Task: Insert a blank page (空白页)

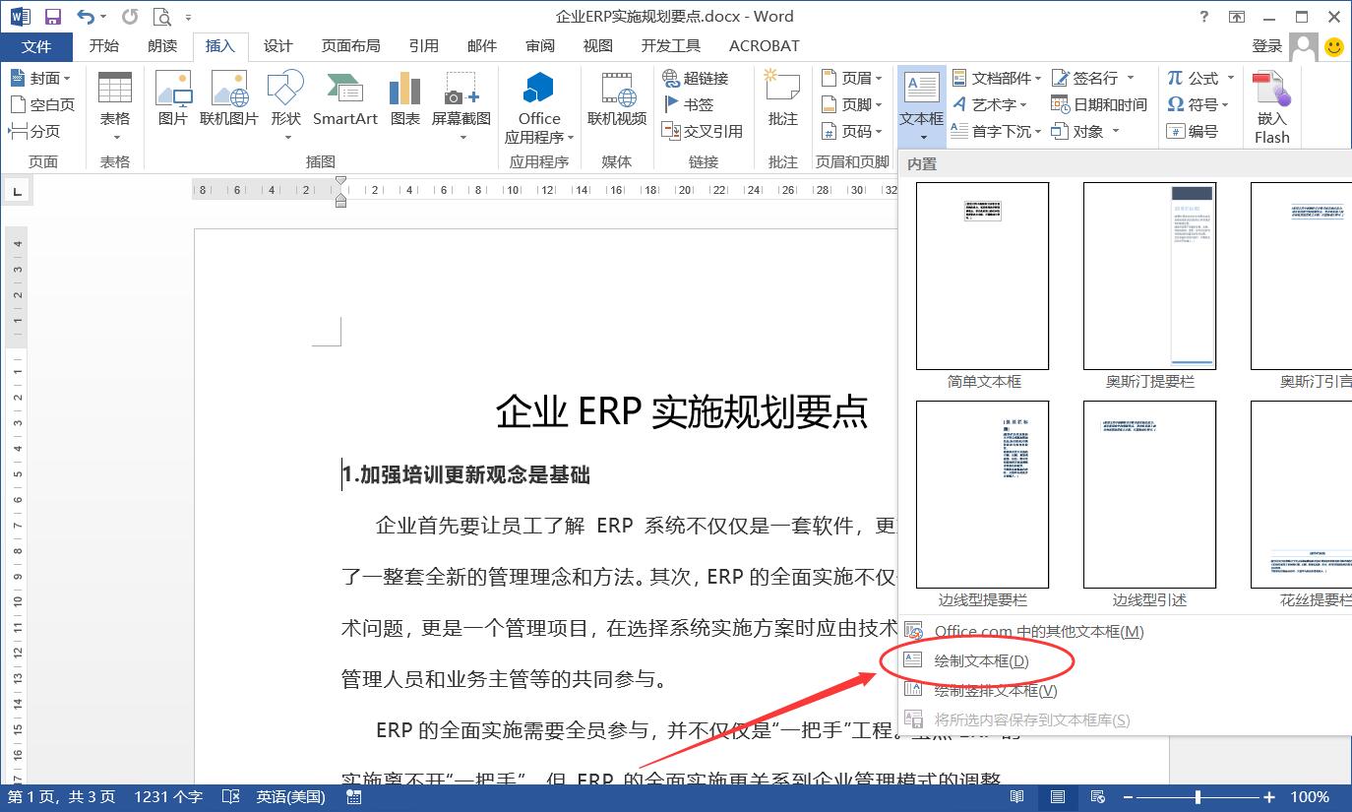Action: click(x=41, y=104)
